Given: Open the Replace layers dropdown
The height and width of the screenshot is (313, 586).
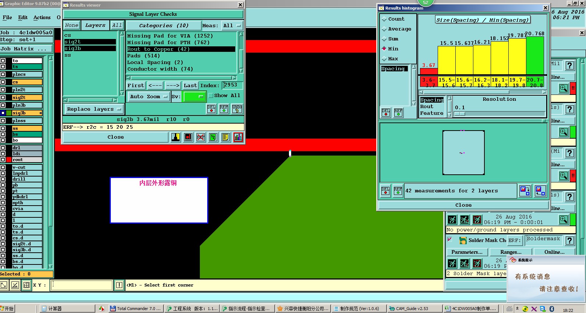Looking at the screenshot, I should pyautogui.click(x=94, y=109).
